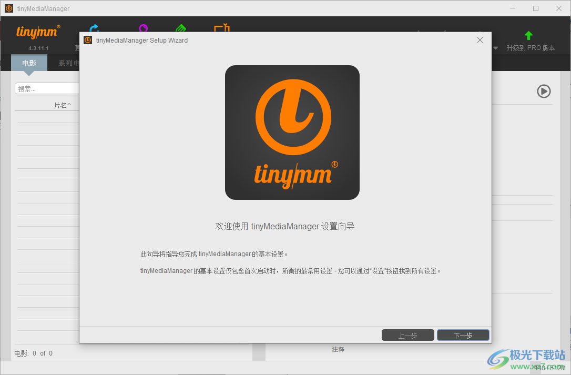Screen dimensions: 571x375
Task: Click the tinymm logo in the main toolbar
Action: coord(38,32)
